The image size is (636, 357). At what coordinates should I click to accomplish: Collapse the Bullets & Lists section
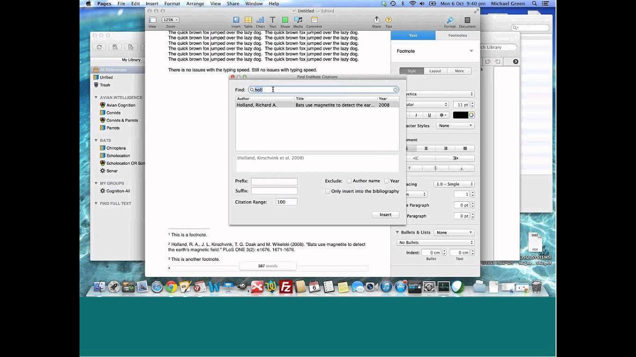[x=397, y=232]
